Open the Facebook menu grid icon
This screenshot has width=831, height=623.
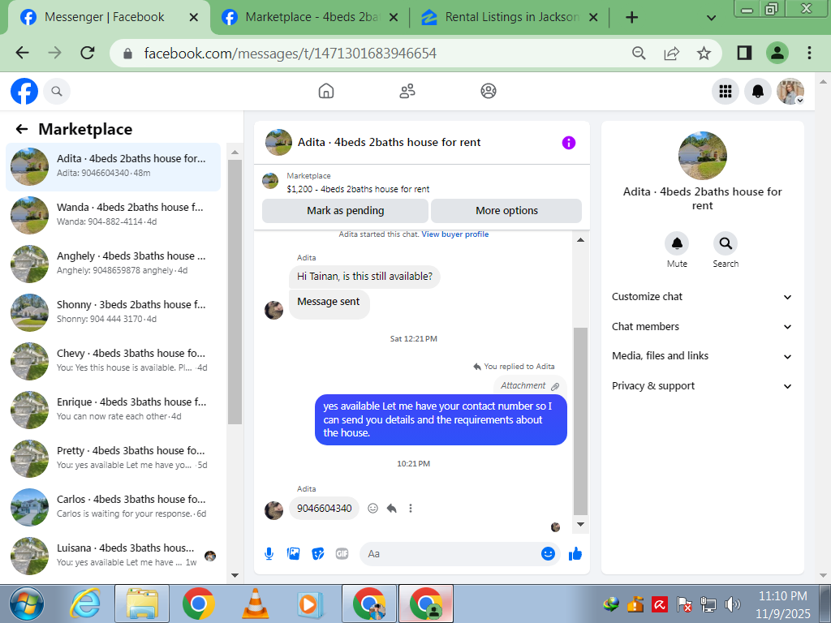click(x=725, y=92)
